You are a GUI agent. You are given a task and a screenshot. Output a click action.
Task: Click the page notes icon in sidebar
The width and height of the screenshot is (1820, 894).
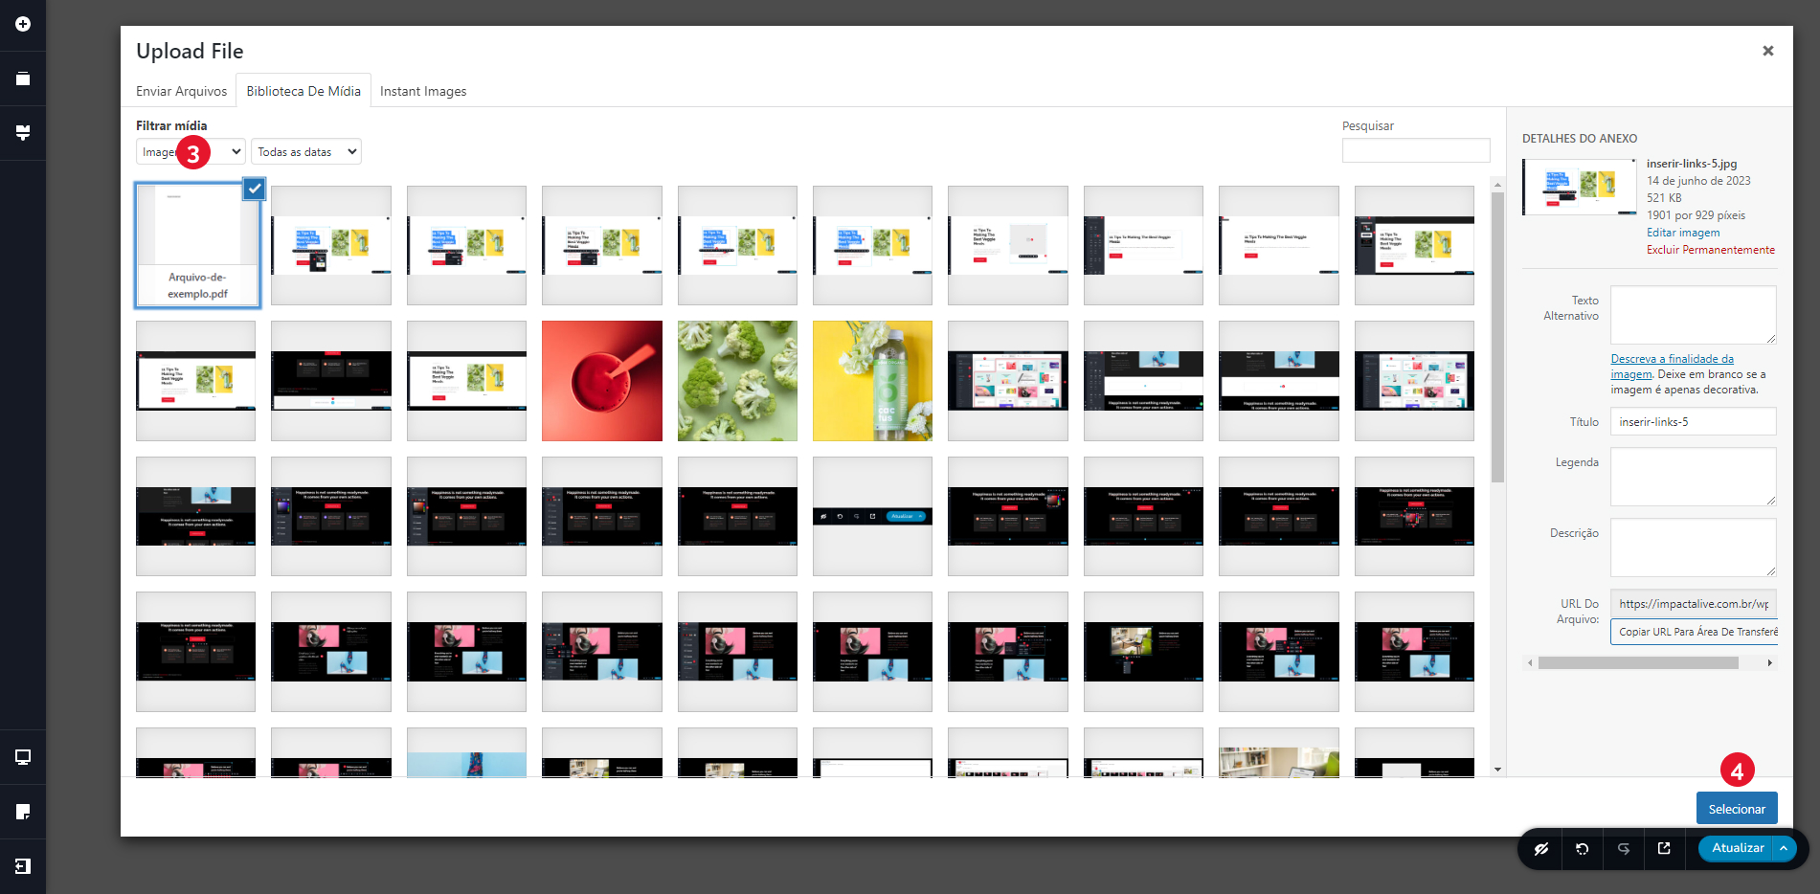point(23,812)
